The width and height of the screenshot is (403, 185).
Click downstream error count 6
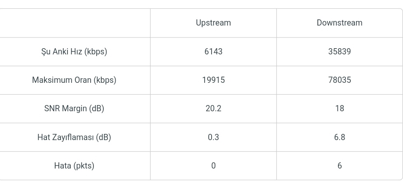tap(340, 166)
